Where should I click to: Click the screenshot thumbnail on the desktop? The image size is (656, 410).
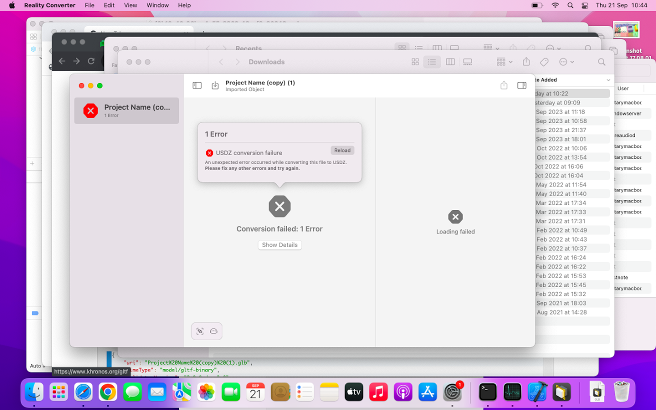626,30
